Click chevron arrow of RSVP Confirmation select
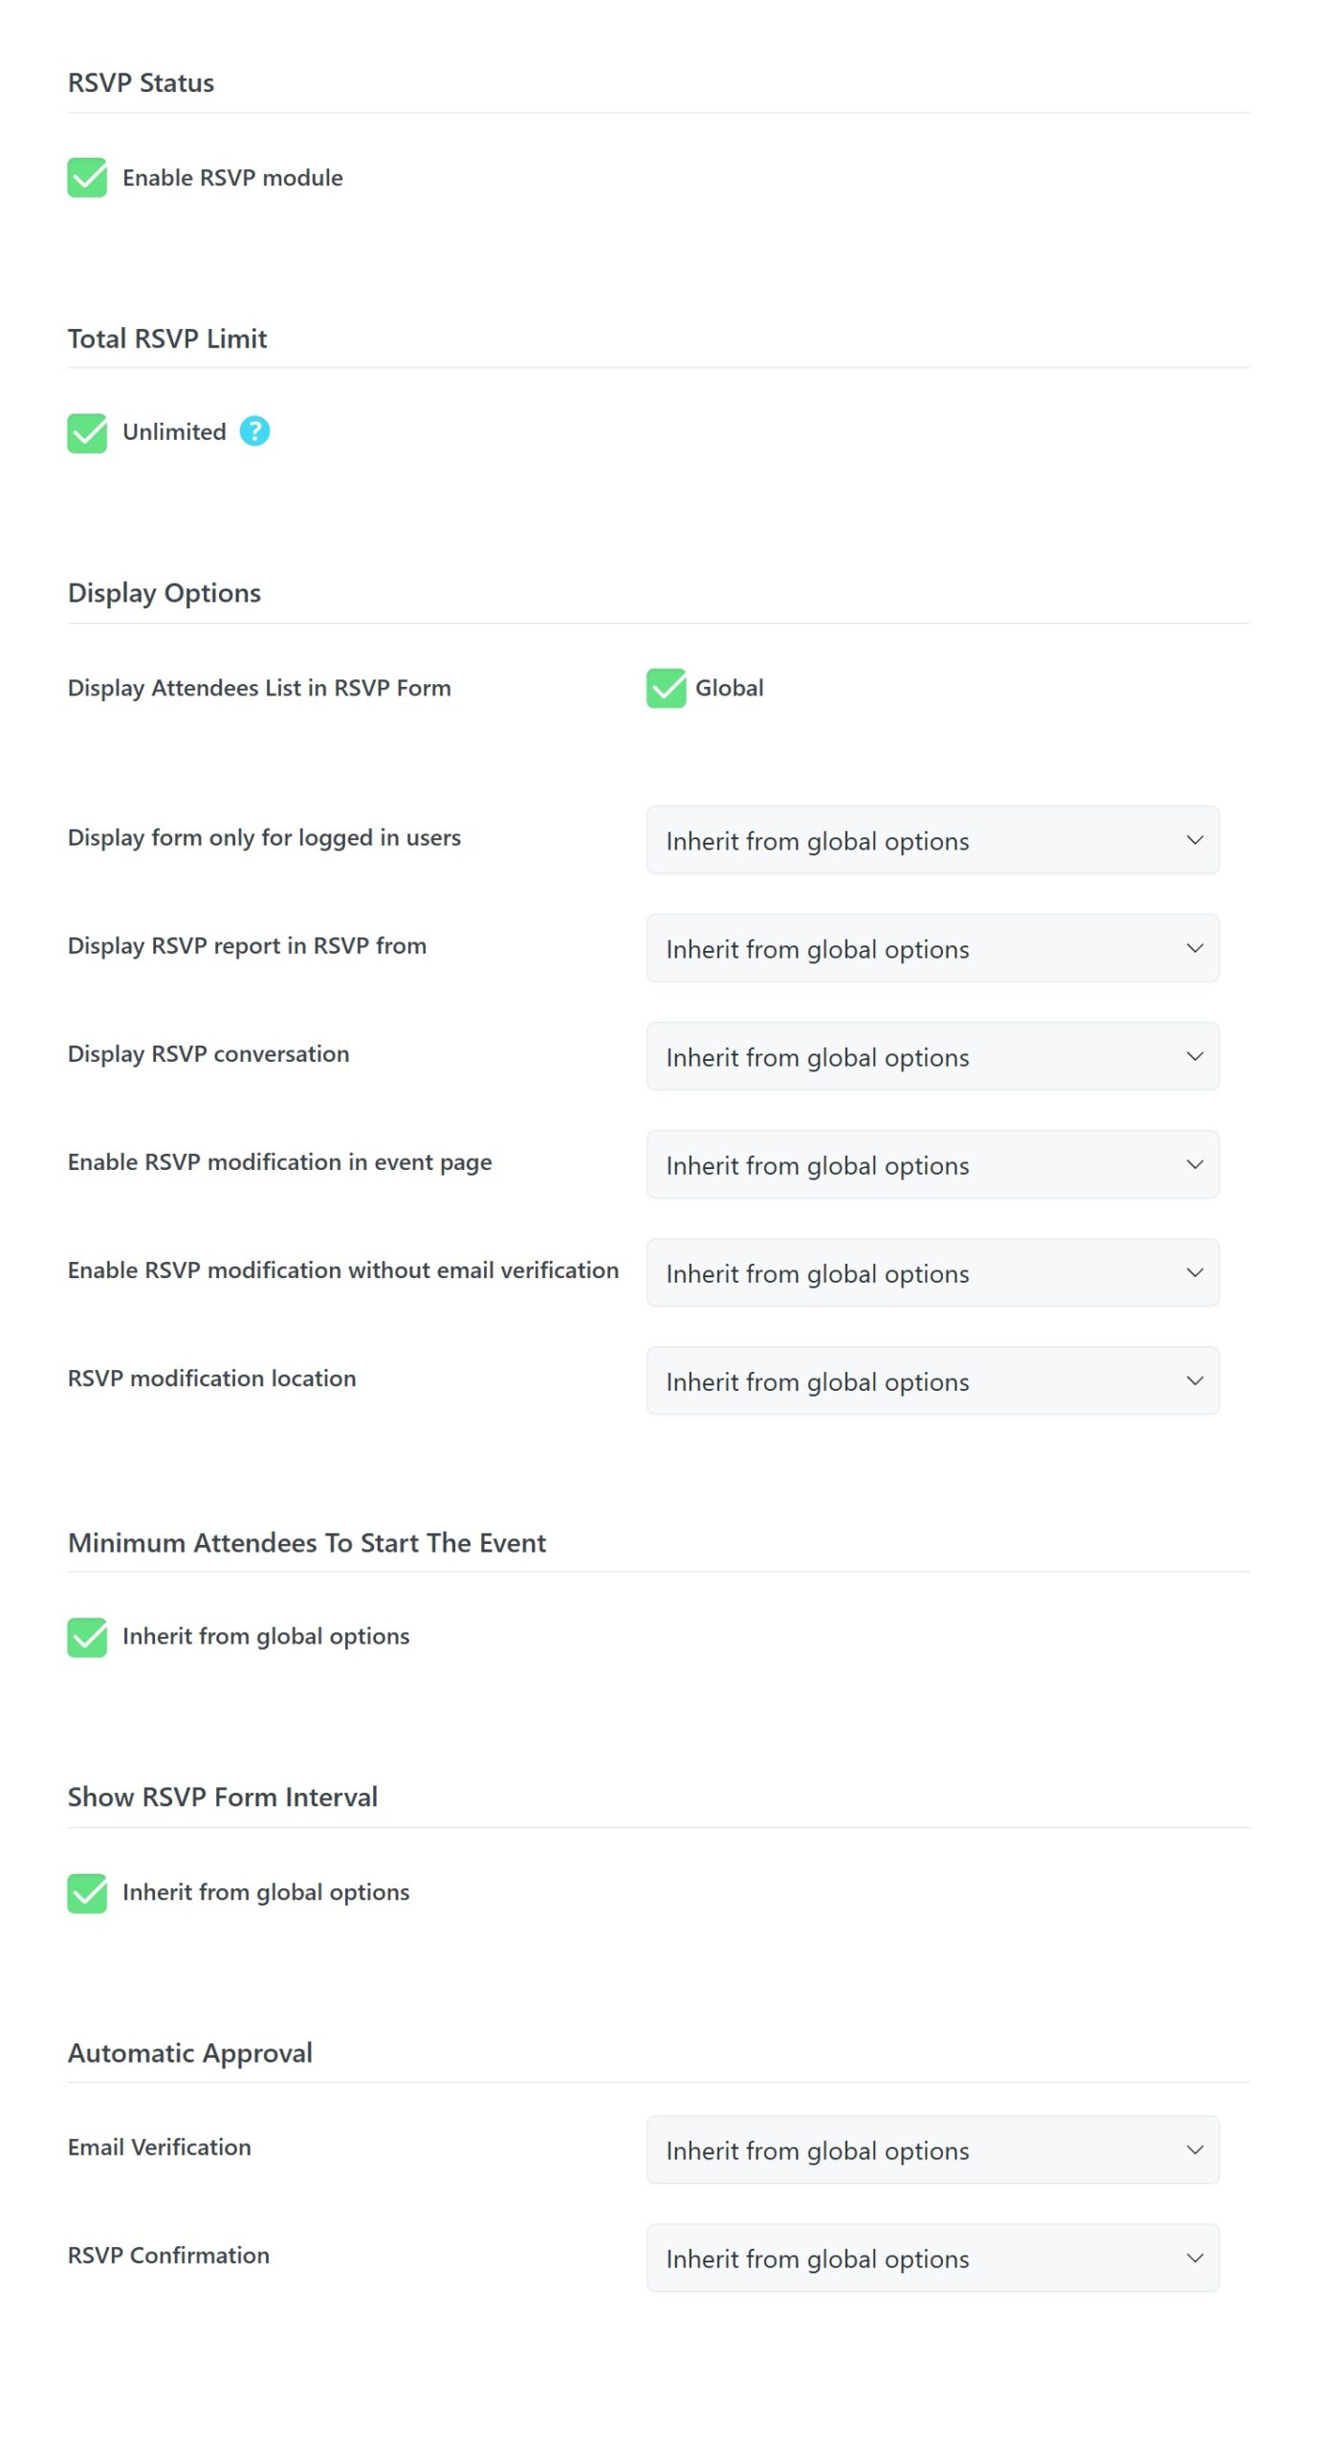The image size is (1317, 2449). point(1195,2258)
